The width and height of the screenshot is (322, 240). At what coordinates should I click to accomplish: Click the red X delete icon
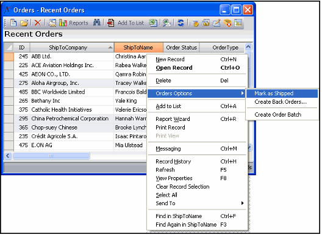(38, 23)
